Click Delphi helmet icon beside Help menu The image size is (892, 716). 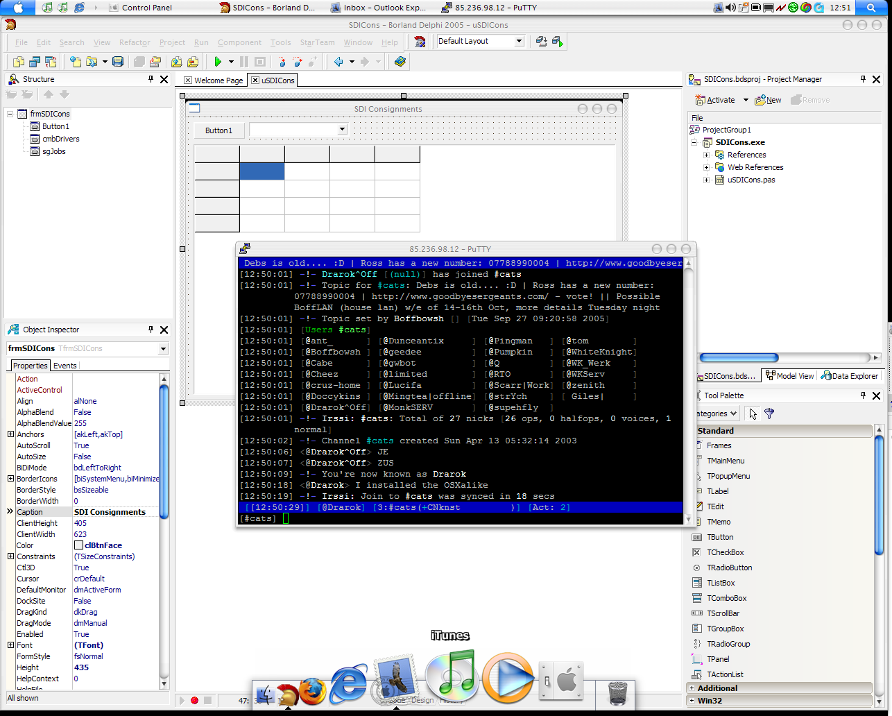pos(420,42)
